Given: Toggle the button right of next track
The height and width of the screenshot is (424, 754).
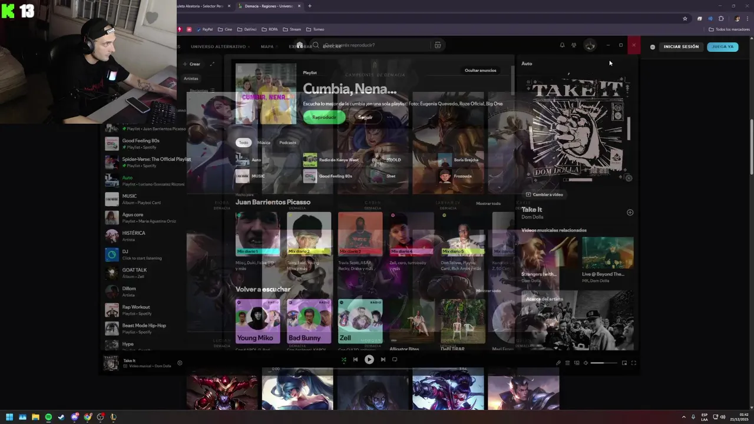Looking at the screenshot, I should (x=395, y=360).
